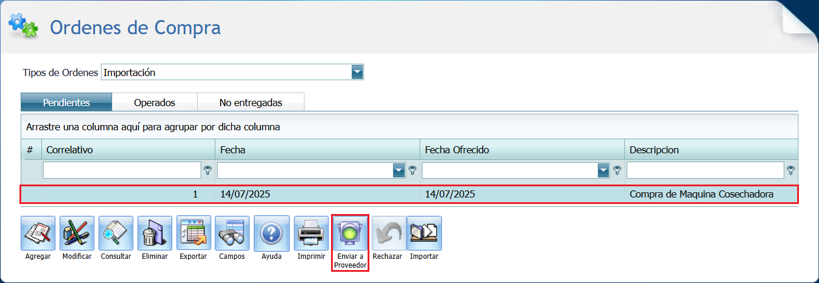Open the Fecha filter options icon

[x=412, y=170]
